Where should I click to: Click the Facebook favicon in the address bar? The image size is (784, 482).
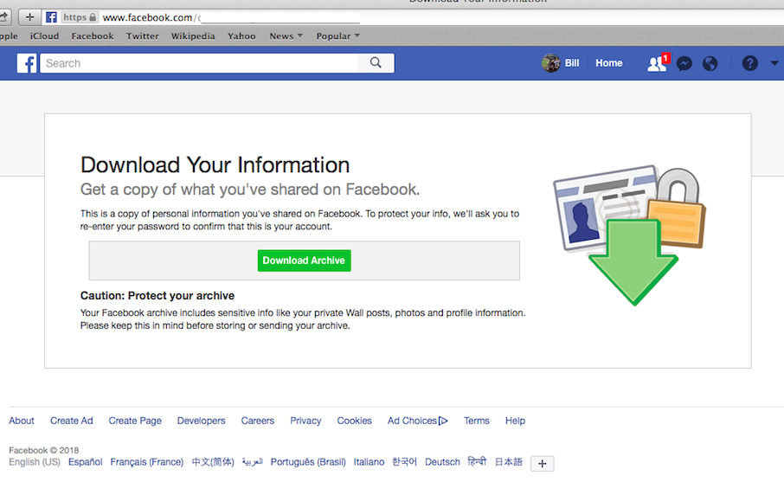click(x=51, y=17)
